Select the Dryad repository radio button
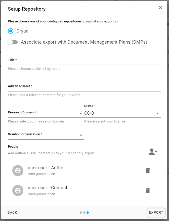This screenshot has width=169, height=221. point(11,31)
